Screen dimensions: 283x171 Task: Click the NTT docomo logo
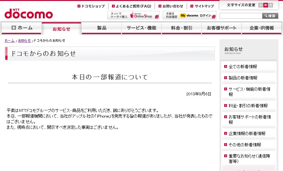(29, 13)
